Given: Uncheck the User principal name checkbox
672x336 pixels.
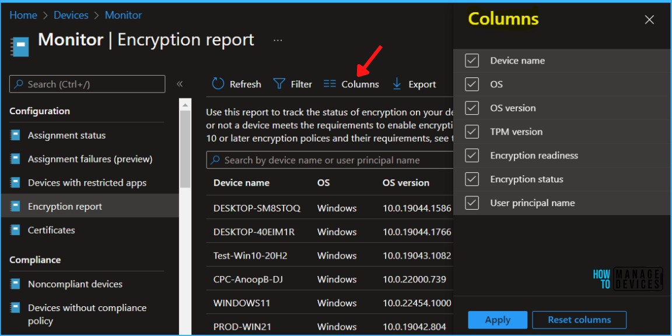Looking at the screenshot, I should coord(472,203).
